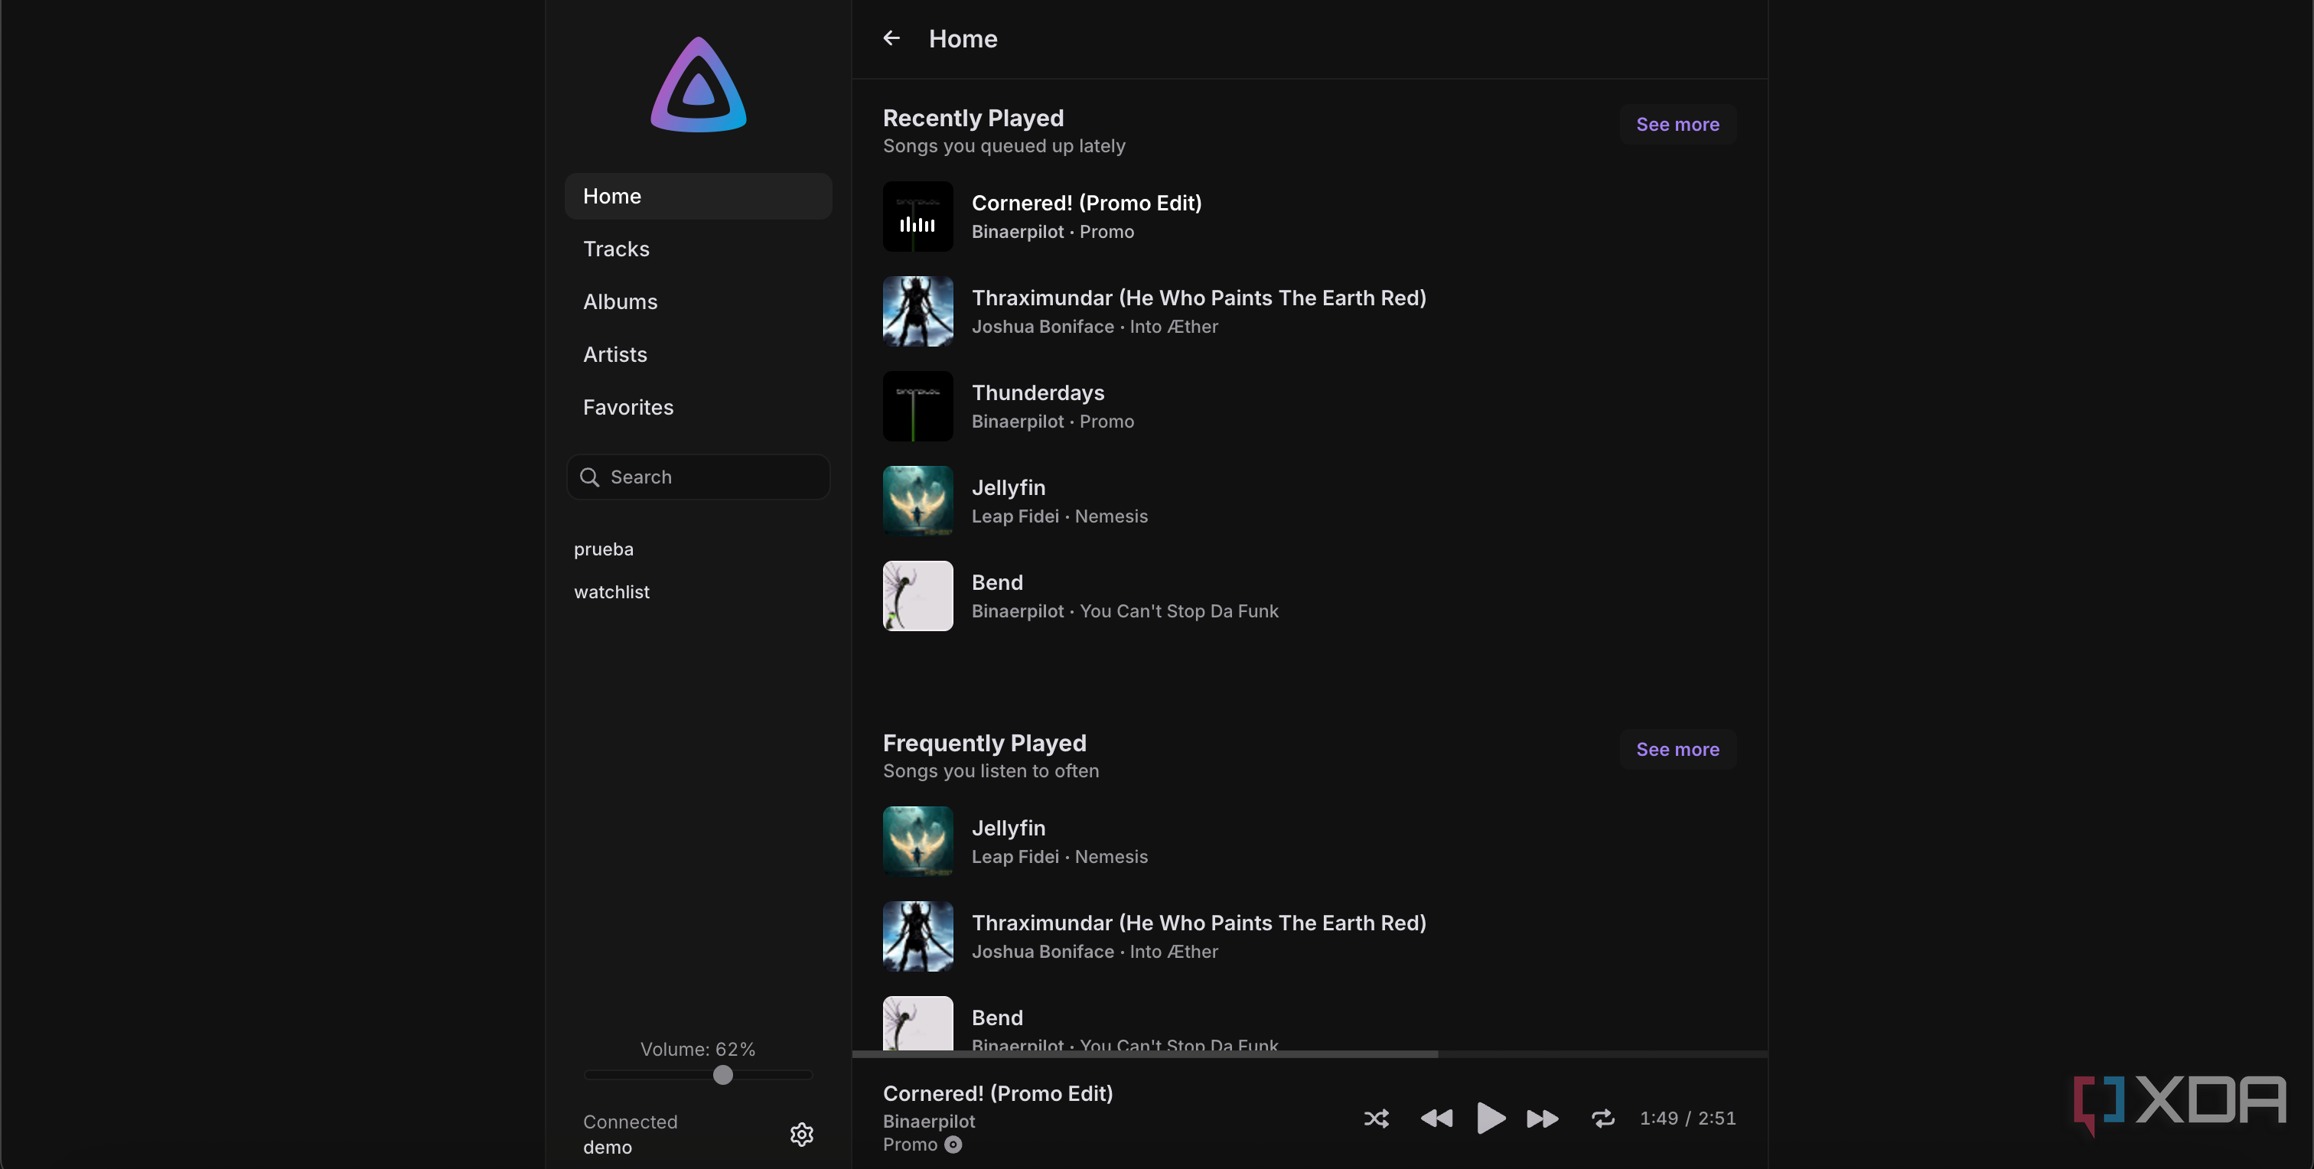This screenshot has height=1169, width=2314.
Task: Play Jellyfin track in Recently Played
Action: click(x=1310, y=501)
